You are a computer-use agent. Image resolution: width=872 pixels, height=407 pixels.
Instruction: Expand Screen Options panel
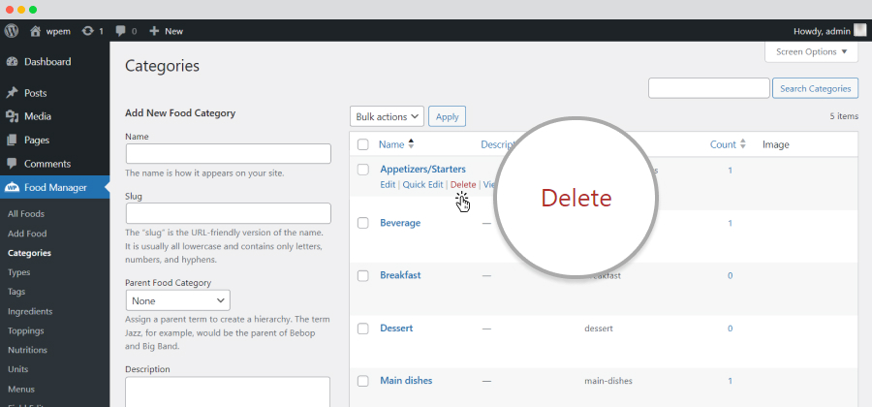pyautogui.click(x=812, y=51)
